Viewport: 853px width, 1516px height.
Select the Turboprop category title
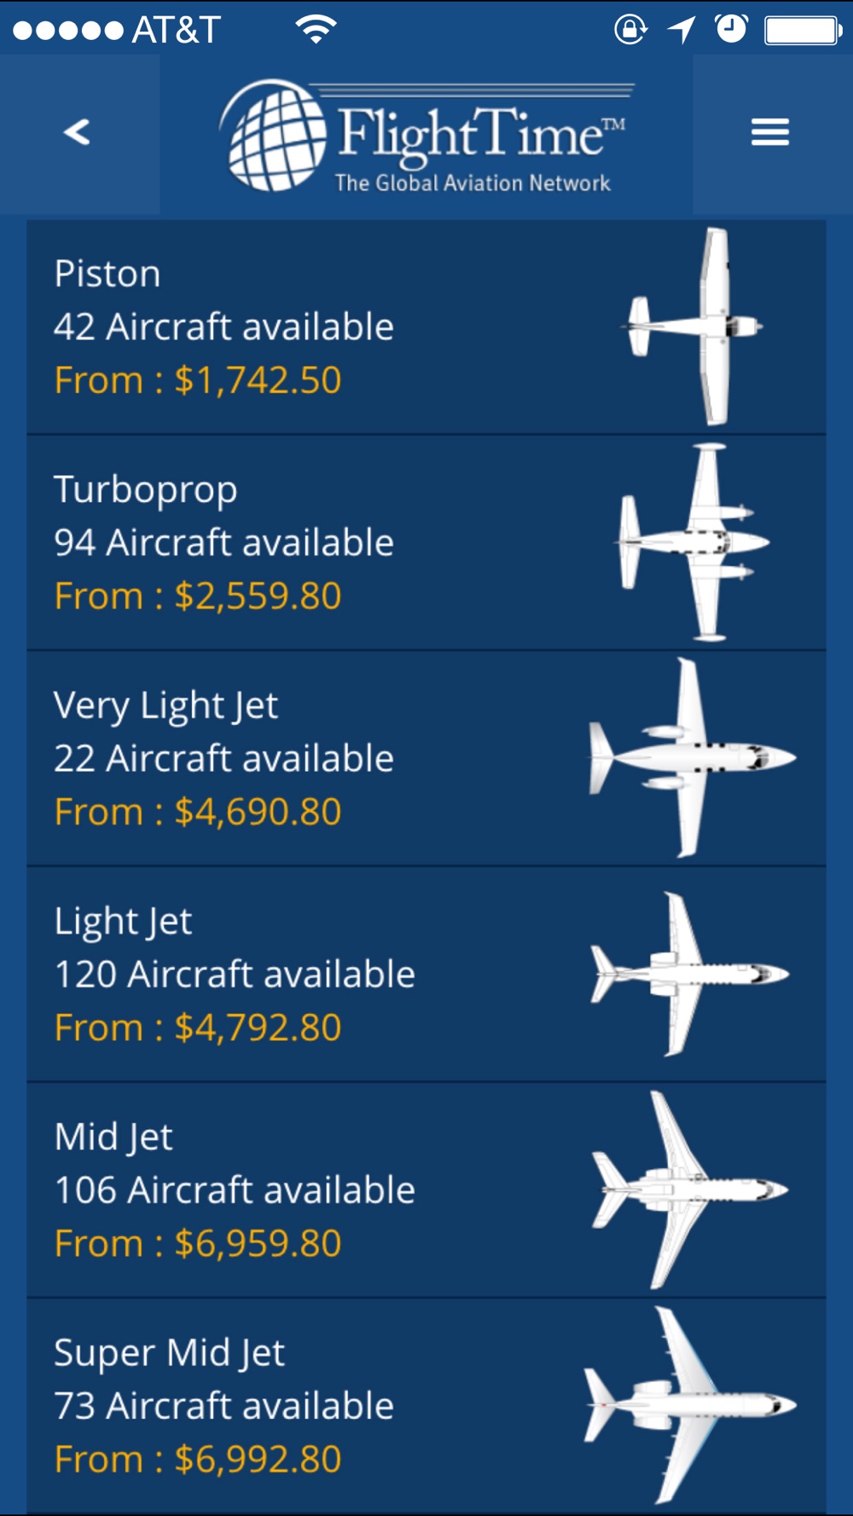coord(146,490)
